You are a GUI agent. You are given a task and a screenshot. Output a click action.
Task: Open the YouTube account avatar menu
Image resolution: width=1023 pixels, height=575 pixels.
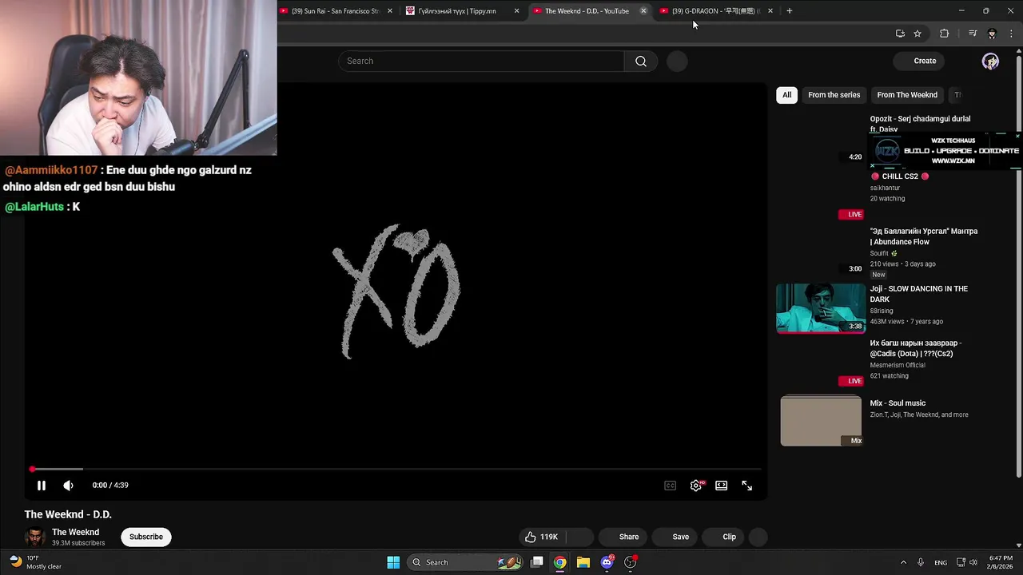[990, 61]
